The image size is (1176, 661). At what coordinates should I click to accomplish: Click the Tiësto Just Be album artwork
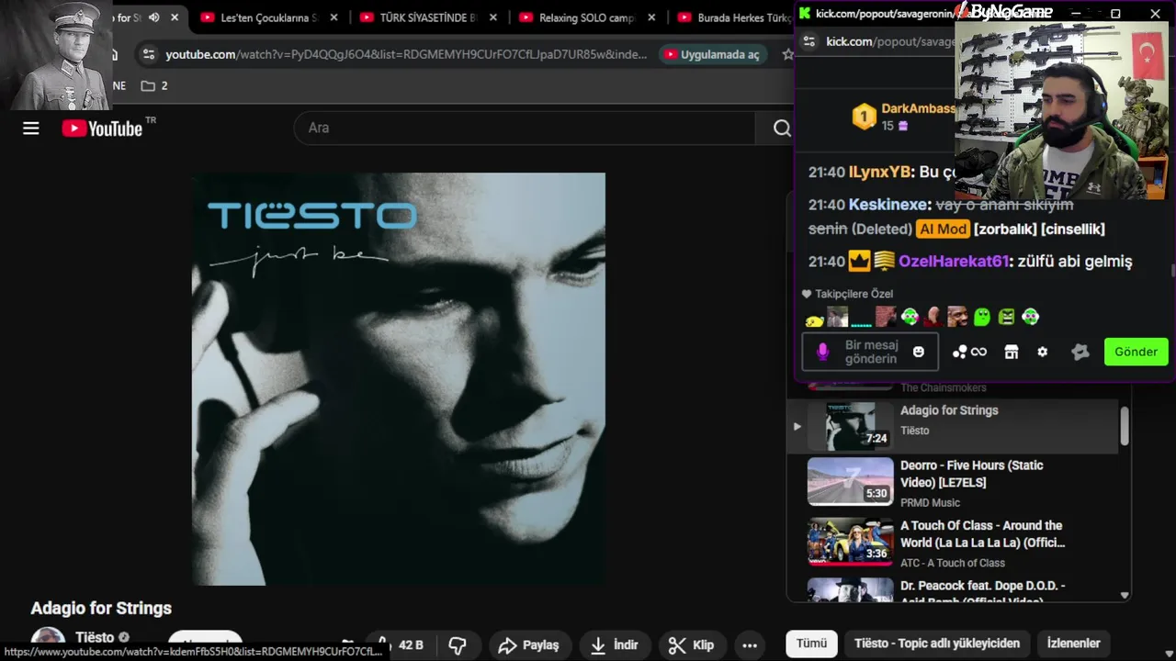click(x=399, y=378)
